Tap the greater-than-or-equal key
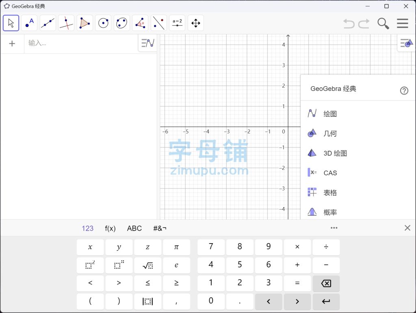 click(x=176, y=283)
